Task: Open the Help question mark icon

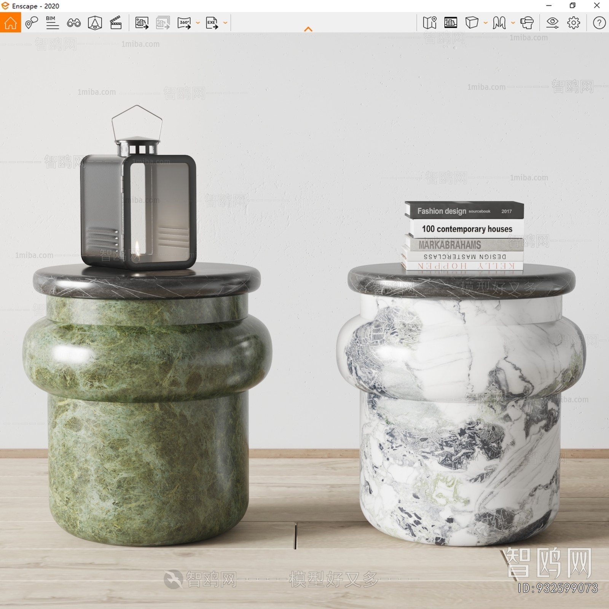Action: [599, 23]
